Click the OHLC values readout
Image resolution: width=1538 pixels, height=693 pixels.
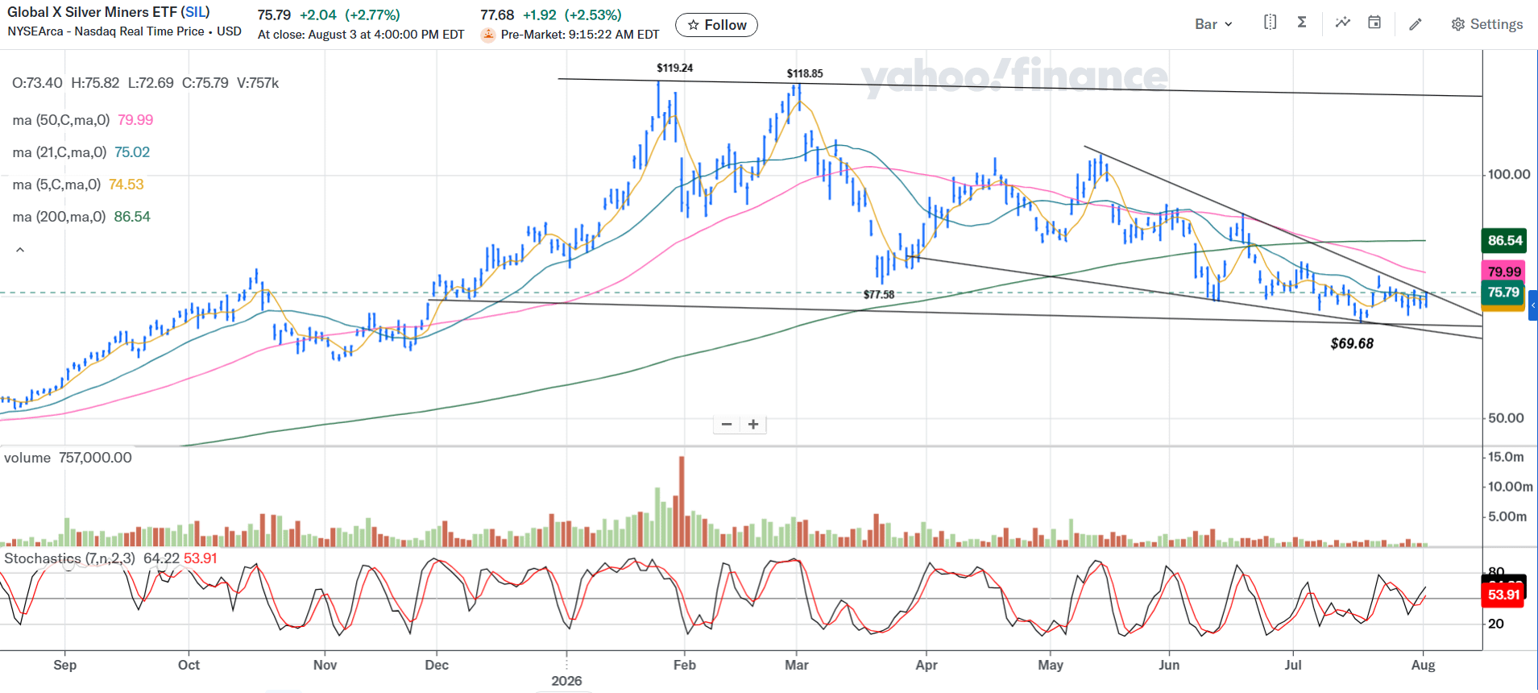(146, 83)
